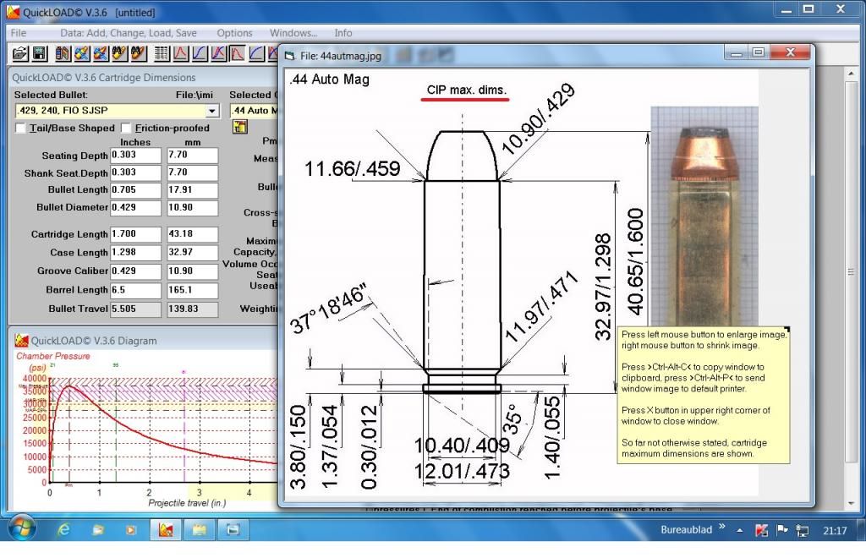Click the .44 Auto Mag cartridge drawing image
Image resolution: width=866 pixels, height=558 pixels.
tap(461, 279)
